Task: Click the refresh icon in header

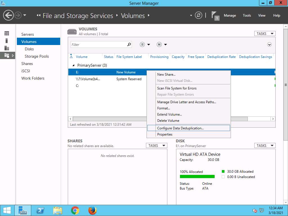Action: 198,15
